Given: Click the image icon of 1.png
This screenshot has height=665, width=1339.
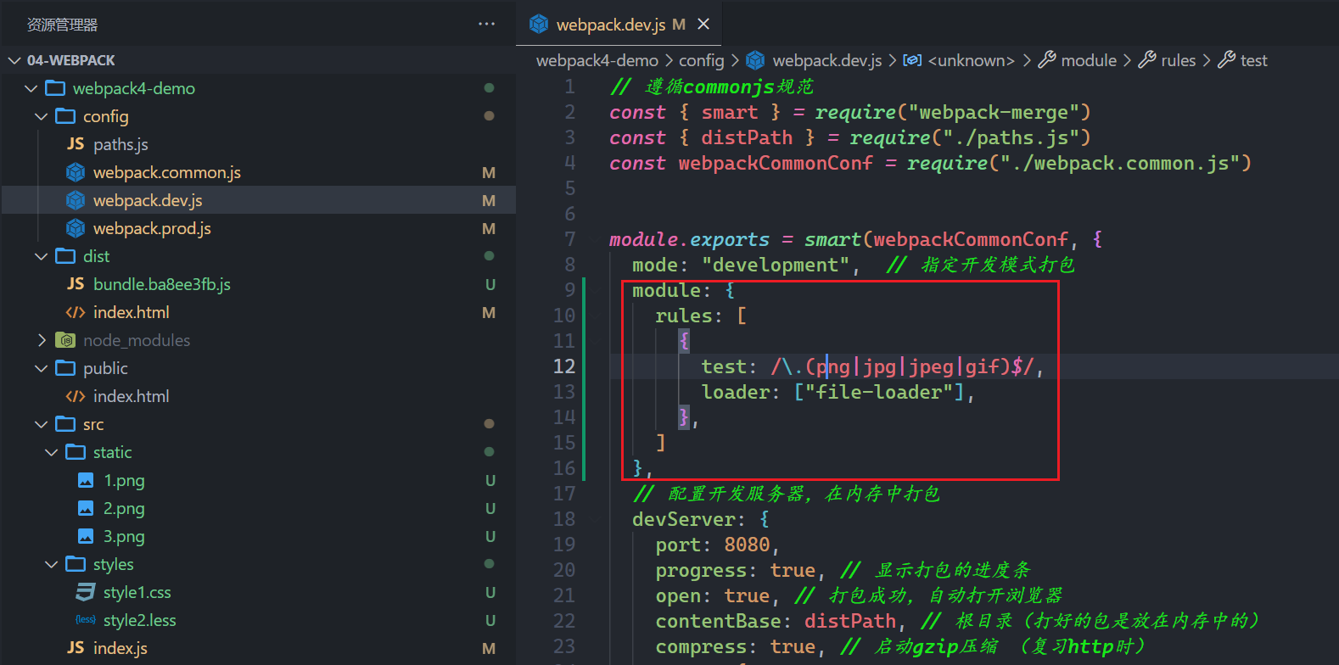Looking at the screenshot, I should pyautogui.click(x=86, y=480).
